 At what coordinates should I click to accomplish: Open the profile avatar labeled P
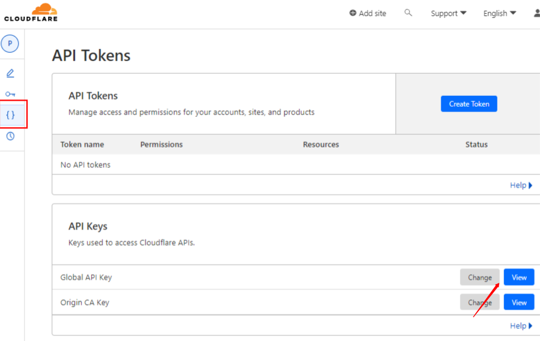click(x=10, y=43)
